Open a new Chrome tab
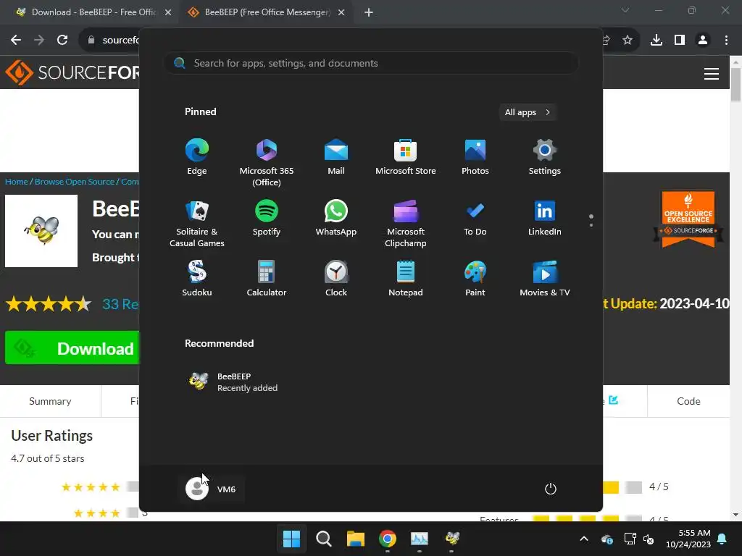The width and height of the screenshot is (742, 556). (x=369, y=12)
